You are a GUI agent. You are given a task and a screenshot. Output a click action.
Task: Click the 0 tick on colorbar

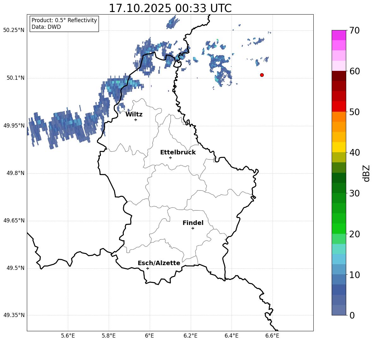point(352,315)
